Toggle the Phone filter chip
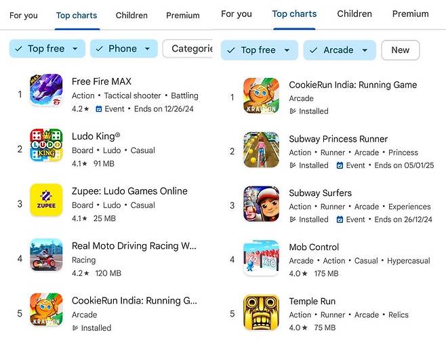The image size is (446, 347). click(123, 48)
